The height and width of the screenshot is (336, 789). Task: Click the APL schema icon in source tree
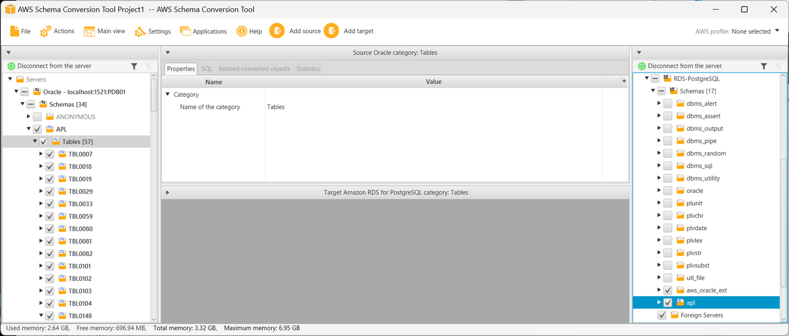coord(50,129)
